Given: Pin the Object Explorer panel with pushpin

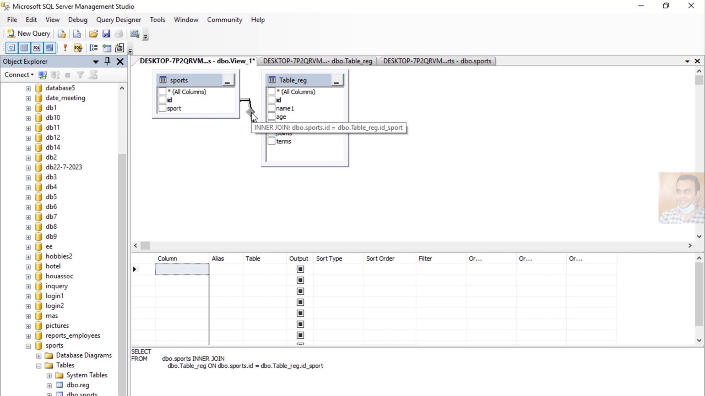Looking at the screenshot, I should click(x=107, y=61).
